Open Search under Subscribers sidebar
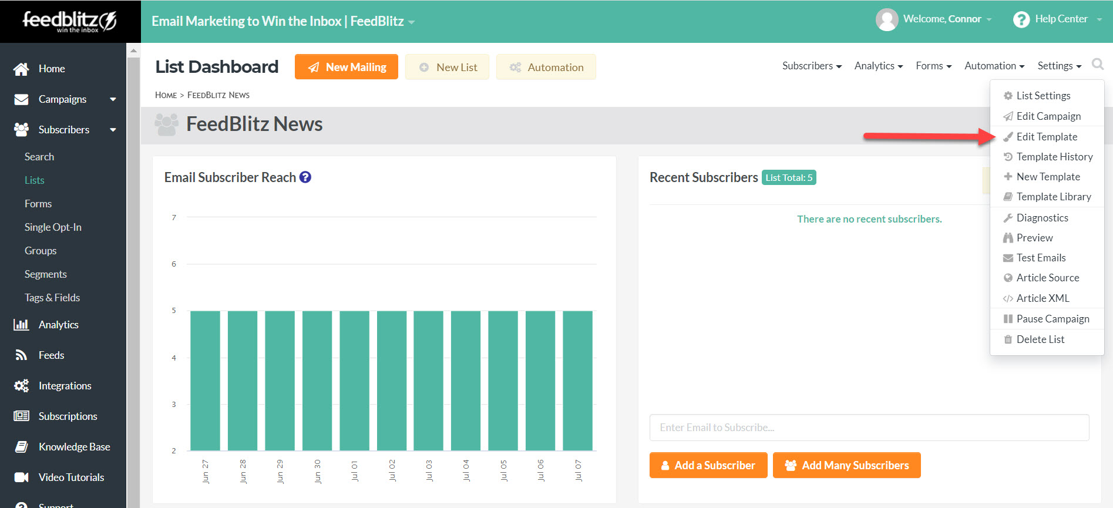The image size is (1113, 508). [x=39, y=157]
